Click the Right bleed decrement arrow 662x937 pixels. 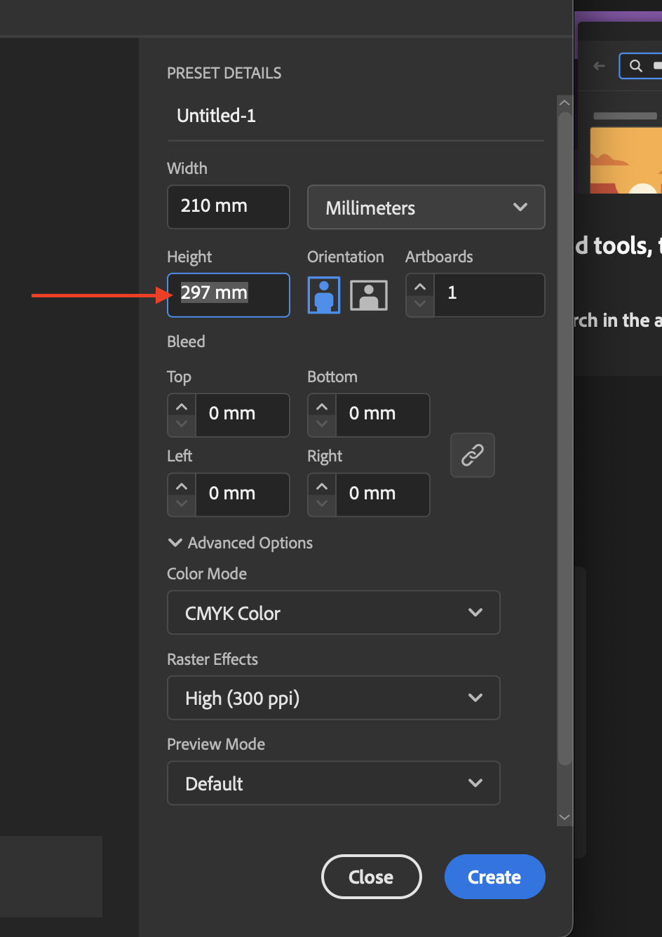tap(321, 504)
